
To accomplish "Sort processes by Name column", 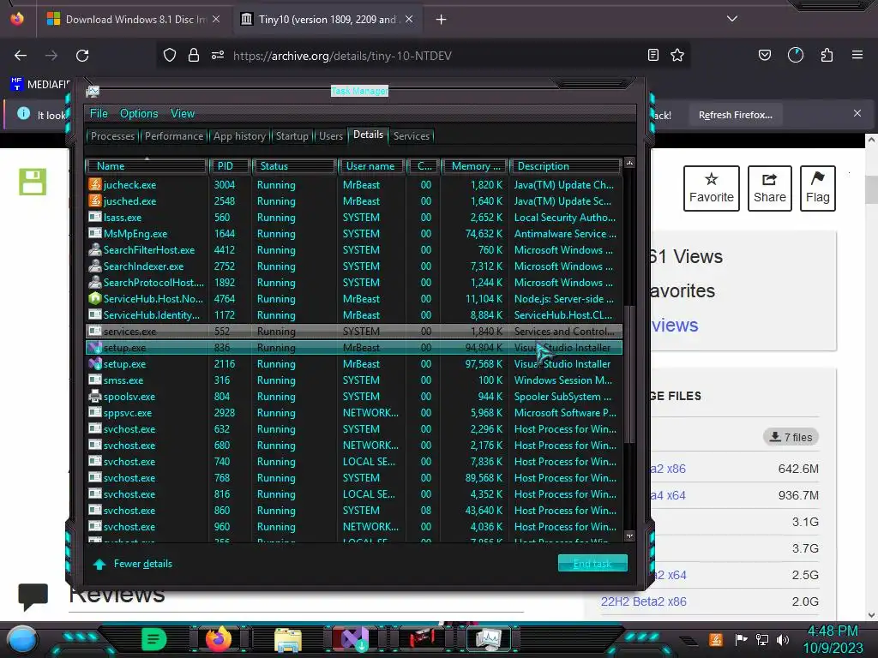I will 146,166.
